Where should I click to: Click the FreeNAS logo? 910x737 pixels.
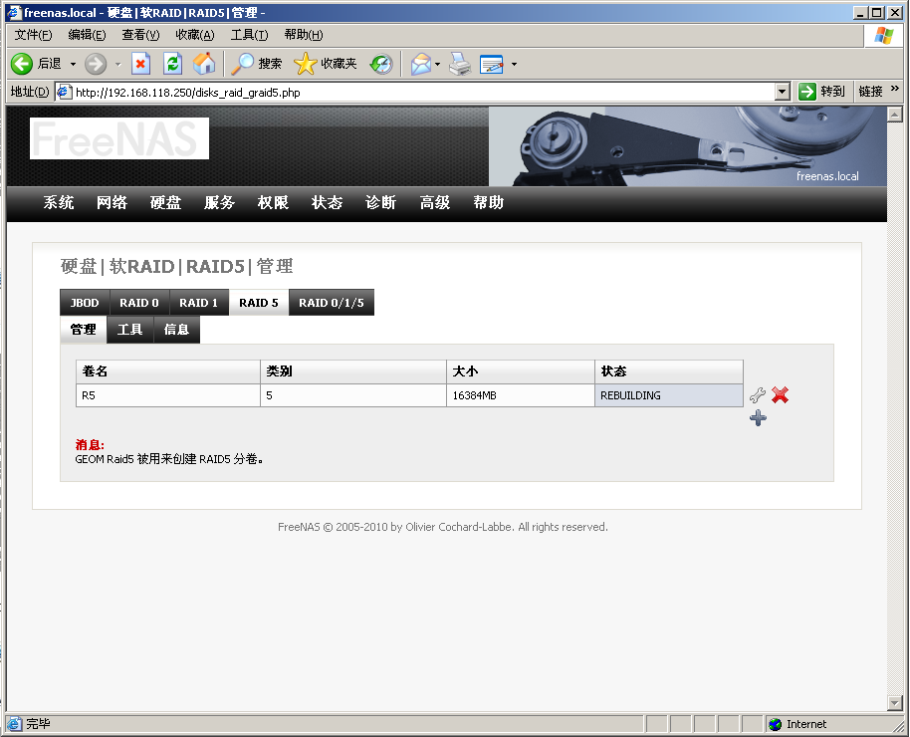pos(118,138)
